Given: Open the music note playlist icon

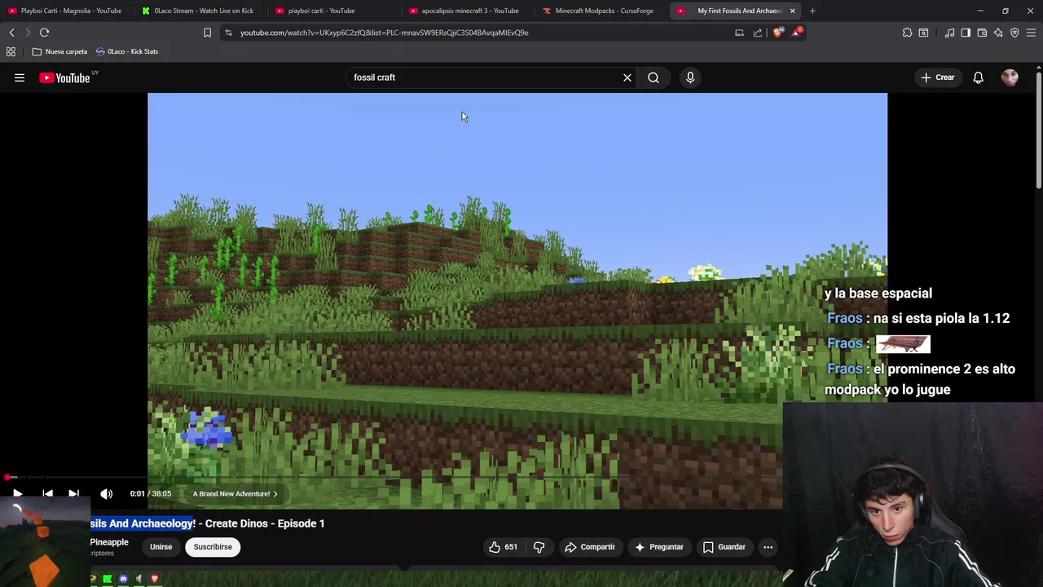Looking at the screenshot, I should pyautogui.click(x=949, y=33).
